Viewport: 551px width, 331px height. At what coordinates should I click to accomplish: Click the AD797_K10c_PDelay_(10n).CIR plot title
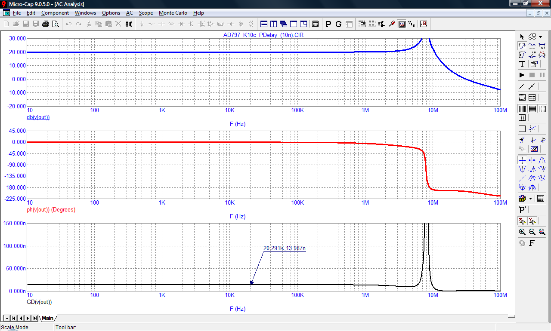[x=263, y=35]
